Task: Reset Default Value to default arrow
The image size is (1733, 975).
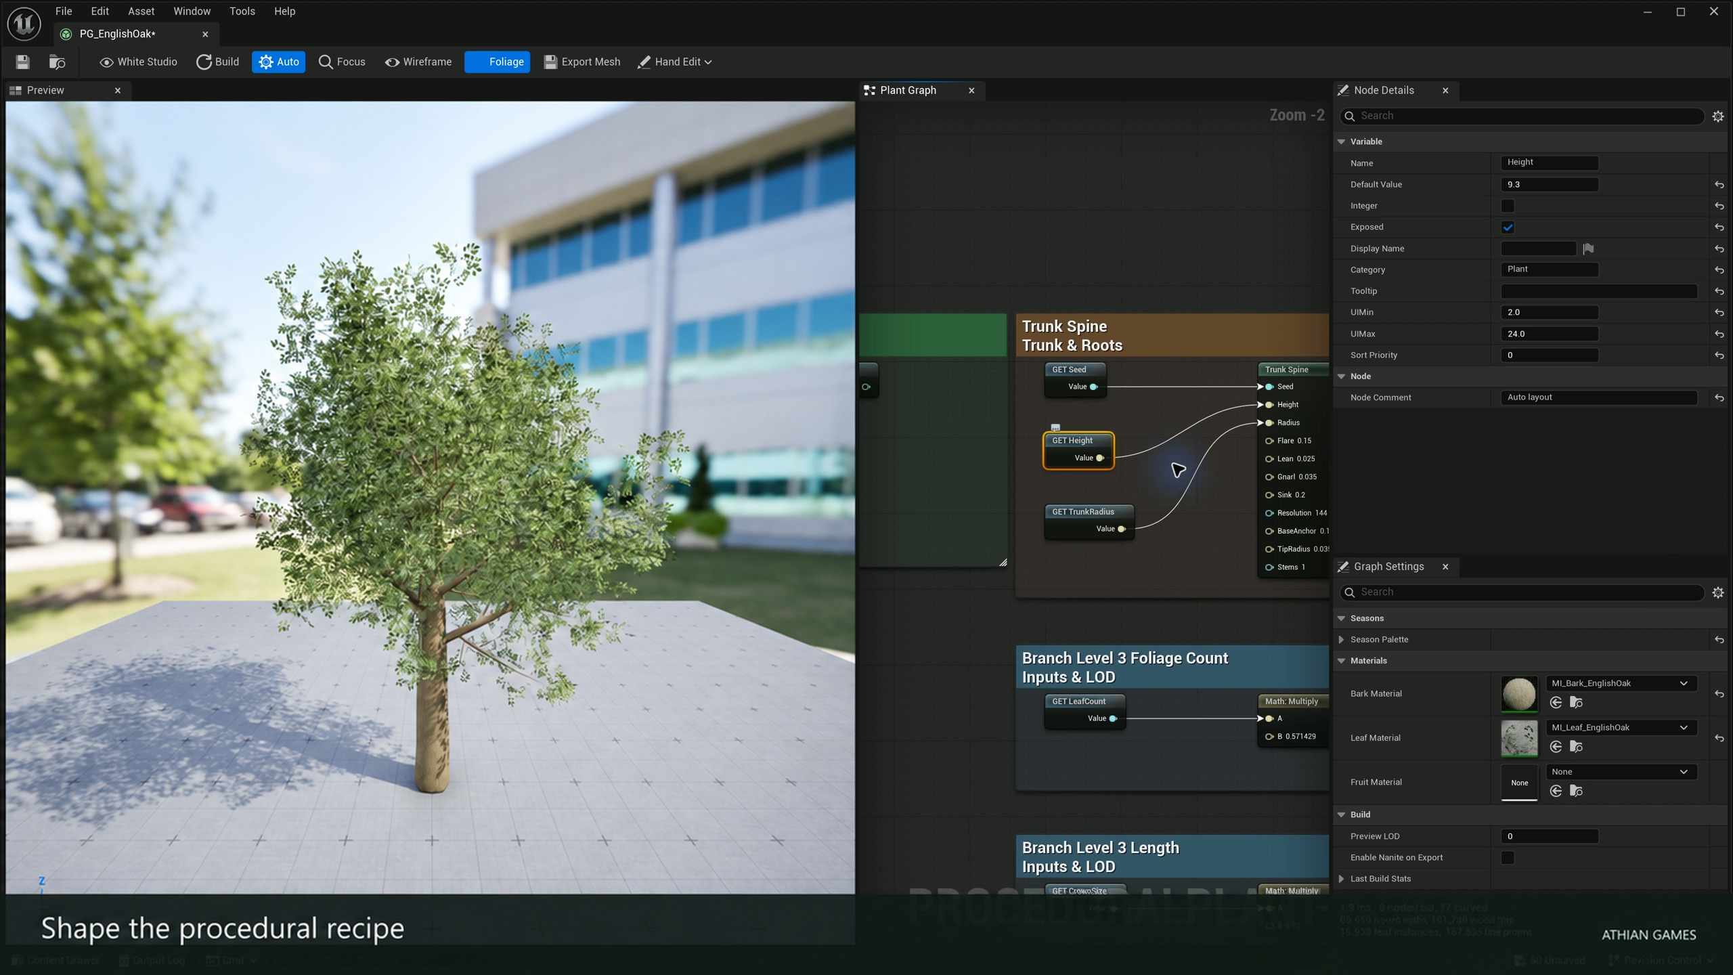Action: point(1719,185)
